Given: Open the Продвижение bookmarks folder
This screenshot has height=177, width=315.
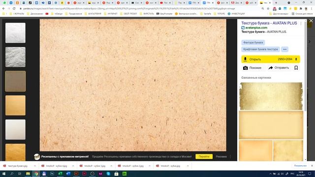Looking at the screenshot, I should click(73, 14).
